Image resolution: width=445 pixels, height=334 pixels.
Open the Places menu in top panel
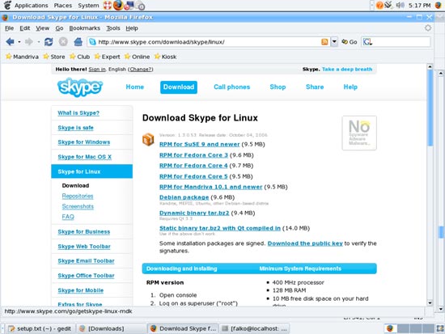tap(63, 6)
